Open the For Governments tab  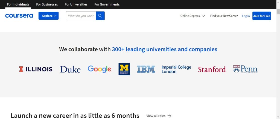tap(107, 4)
